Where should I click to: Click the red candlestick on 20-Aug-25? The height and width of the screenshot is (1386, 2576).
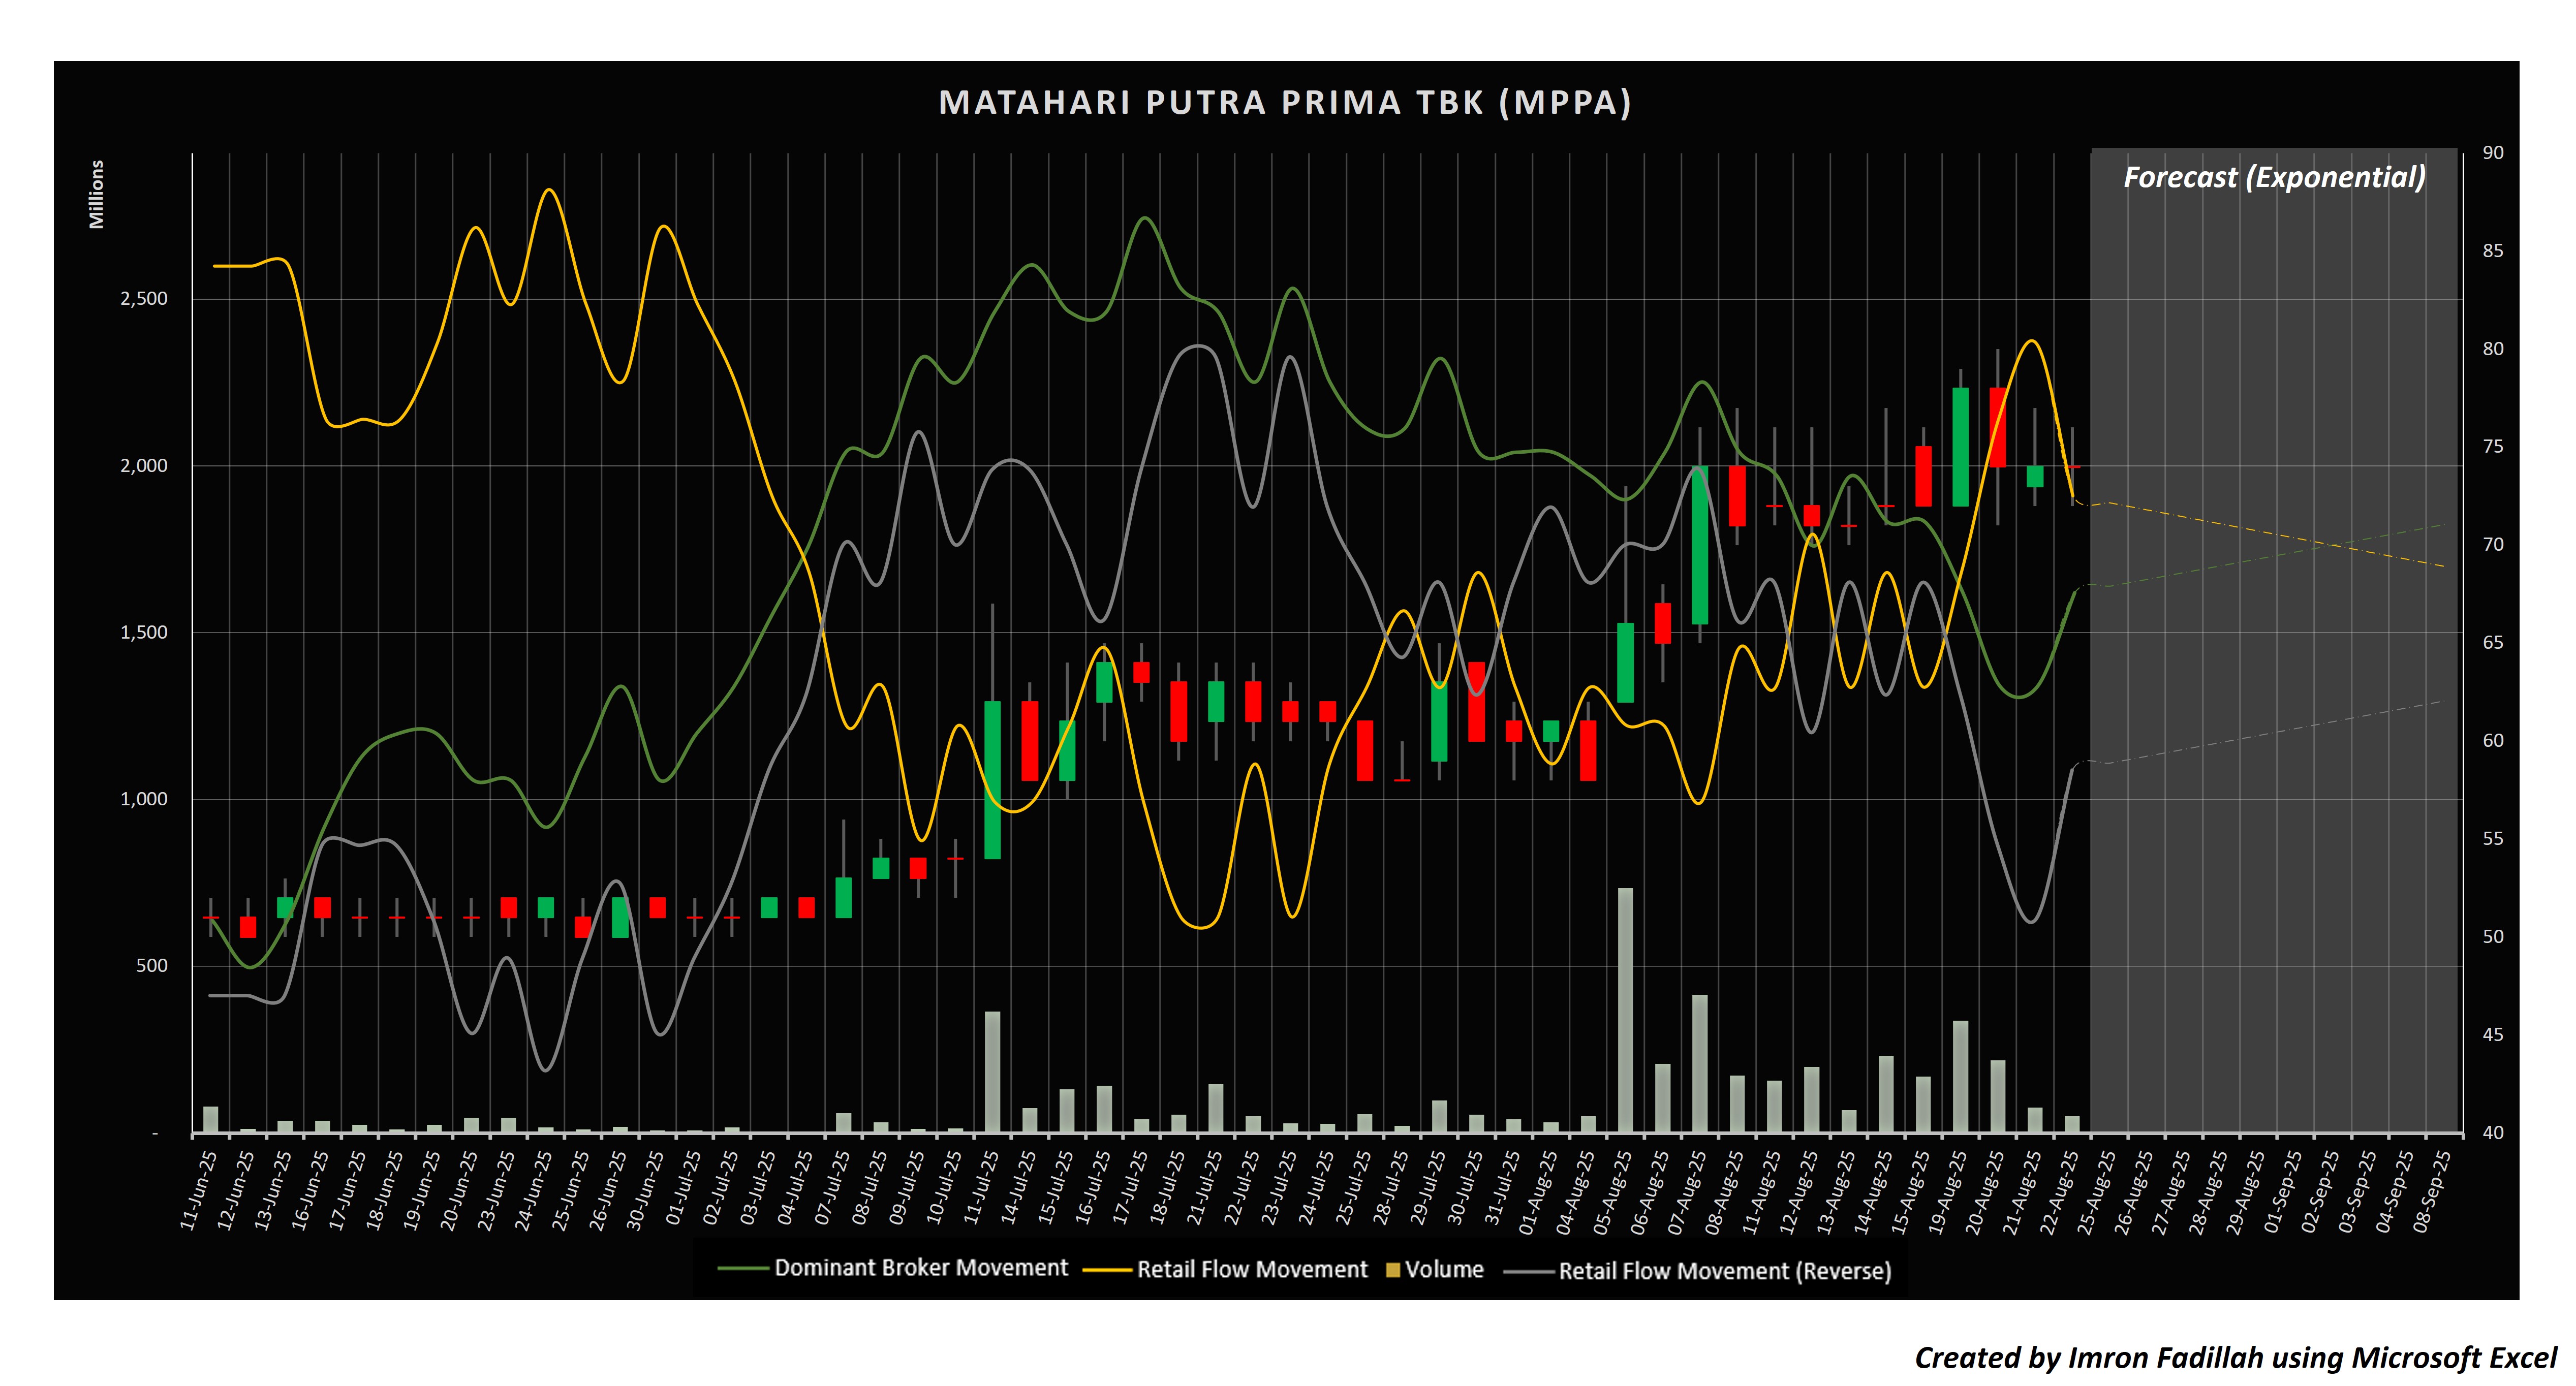pyautogui.click(x=1998, y=427)
